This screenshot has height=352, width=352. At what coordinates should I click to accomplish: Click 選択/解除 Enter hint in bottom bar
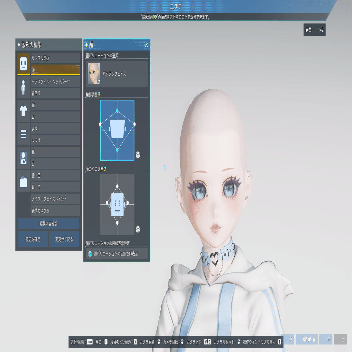click(x=82, y=342)
